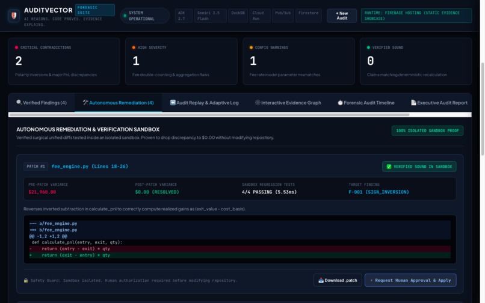Click the System Operational status pill
Screen dimensions: 485x303
point(145,16)
